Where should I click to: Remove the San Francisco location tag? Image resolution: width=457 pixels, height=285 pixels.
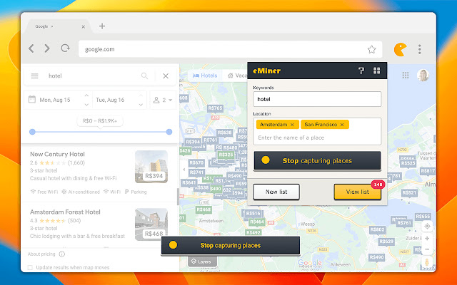(342, 125)
